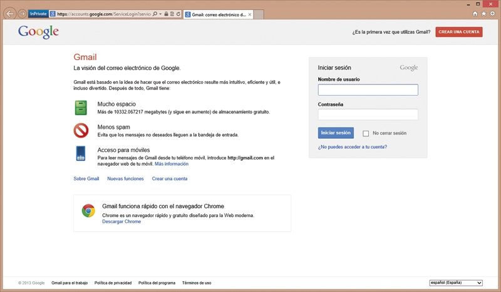Click the CREAR UNA CUENTA button

click(459, 32)
